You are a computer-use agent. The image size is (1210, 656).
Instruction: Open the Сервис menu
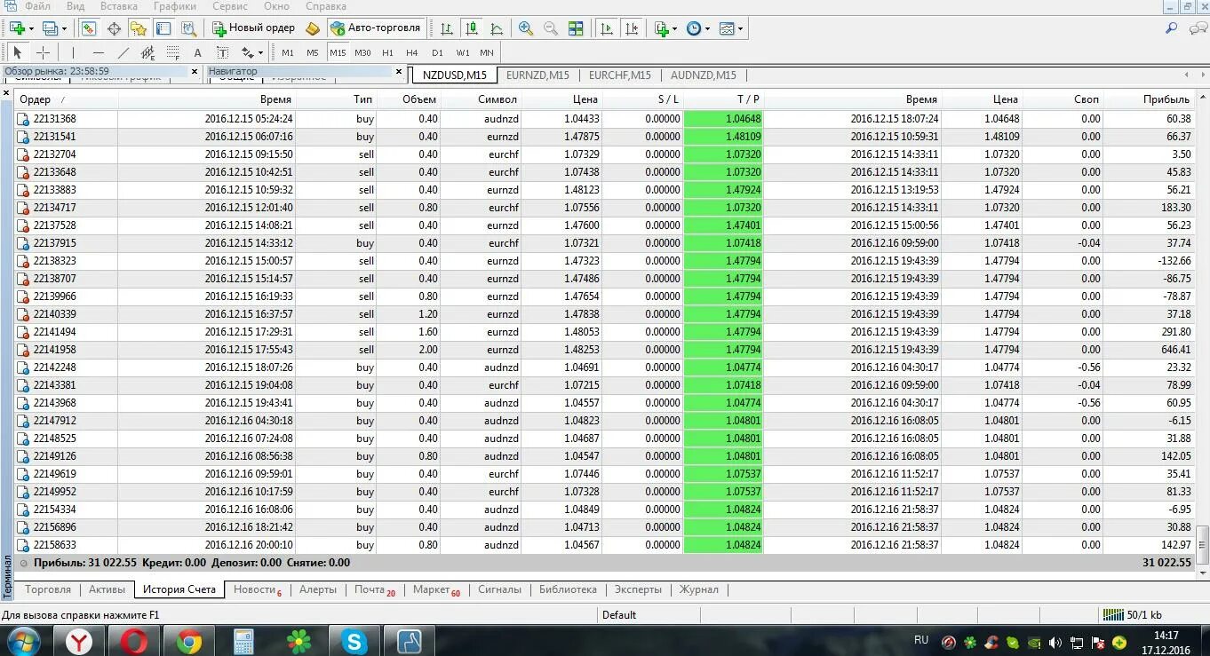click(x=230, y=6)
